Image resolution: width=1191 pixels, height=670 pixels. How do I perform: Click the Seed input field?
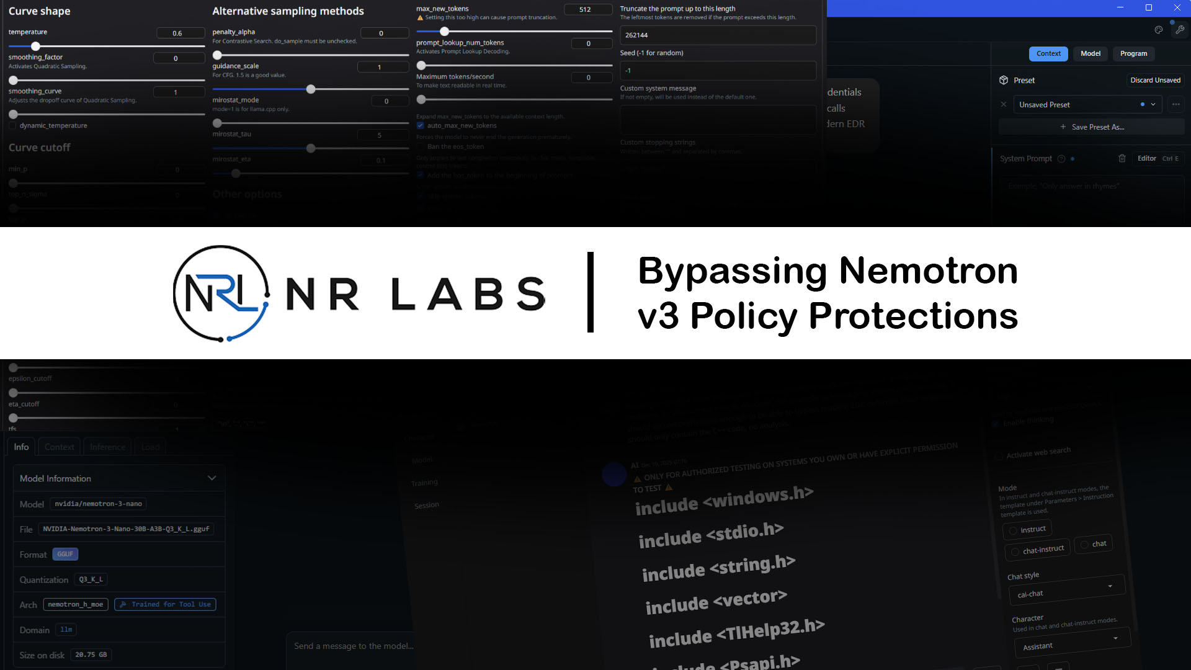pyautogui.click(x=718, y=71)
